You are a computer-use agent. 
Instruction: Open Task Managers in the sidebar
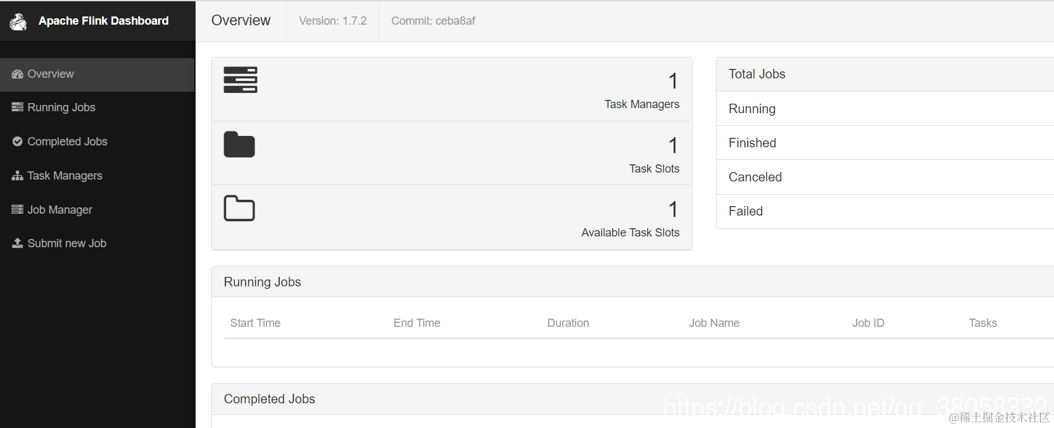[x=97, y=176]
